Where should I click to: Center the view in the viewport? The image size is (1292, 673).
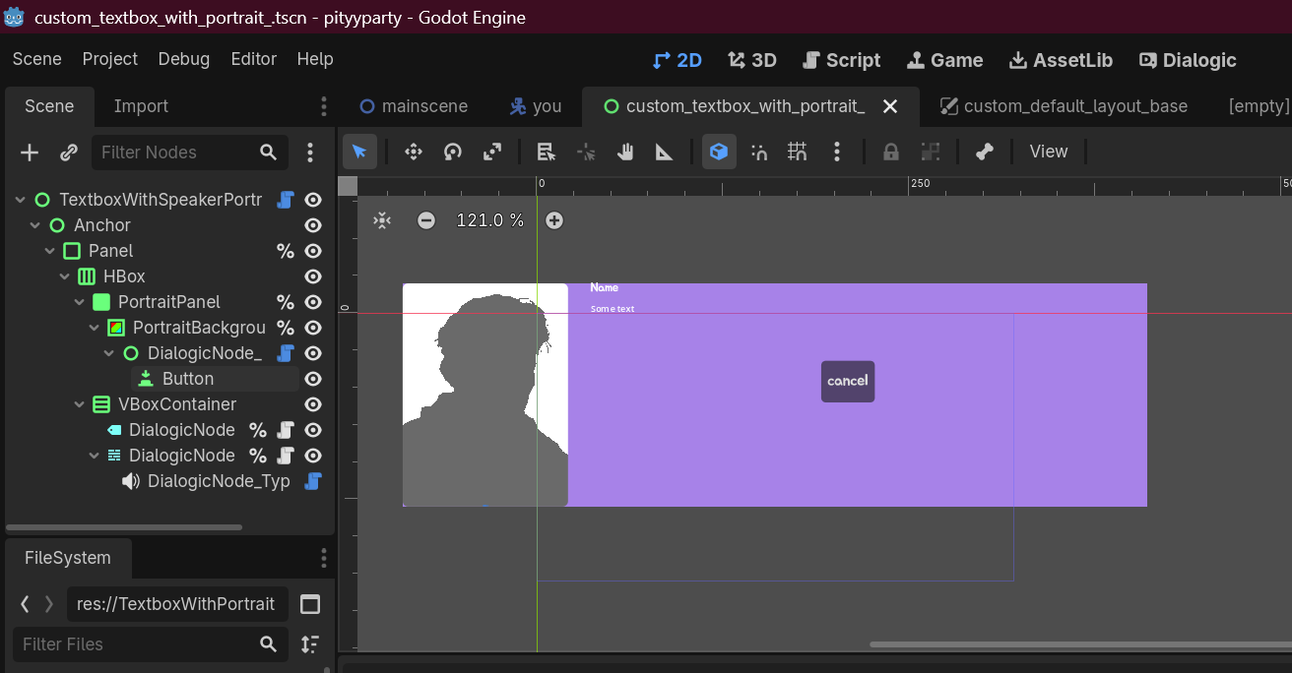pyautogui.click(x=382, y=220)
